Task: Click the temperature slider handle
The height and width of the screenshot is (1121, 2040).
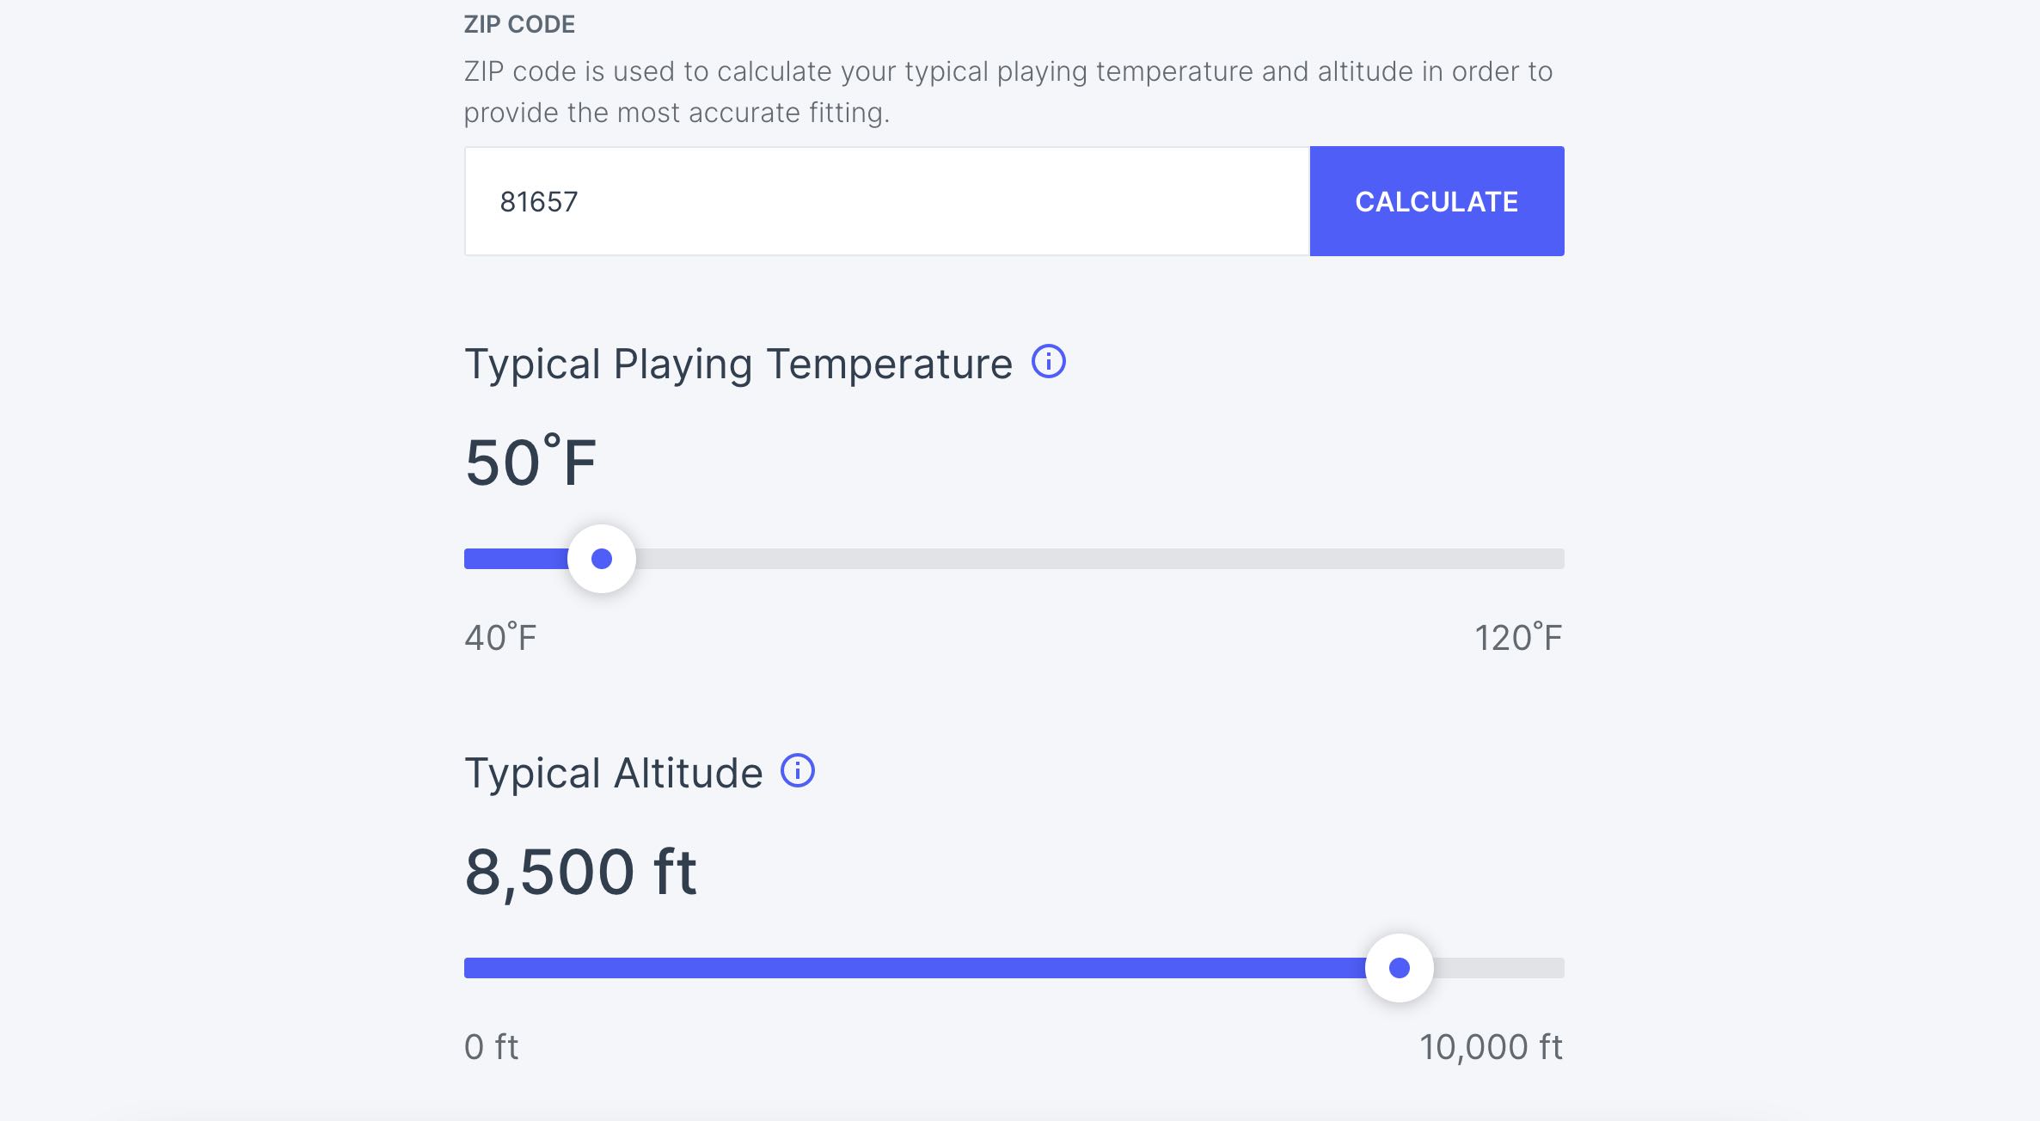Action: tap(602, 559)
